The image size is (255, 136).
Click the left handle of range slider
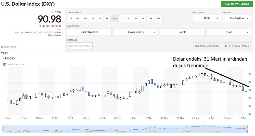click(x=3, y=129)
